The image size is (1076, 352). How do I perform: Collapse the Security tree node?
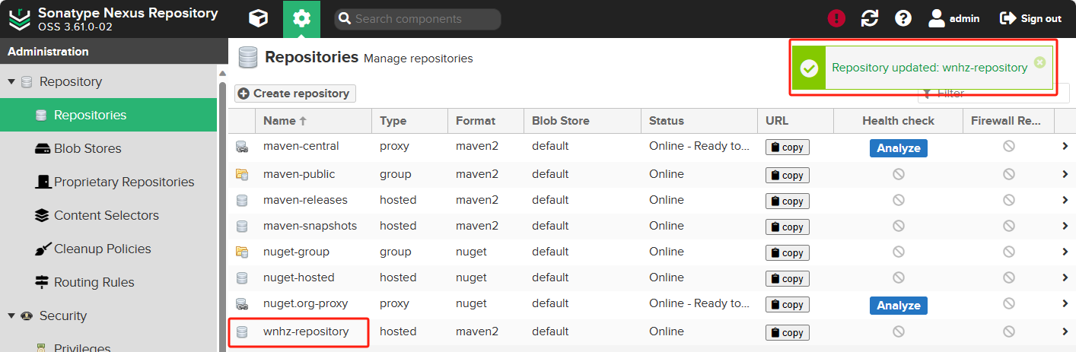click(11, 316)
